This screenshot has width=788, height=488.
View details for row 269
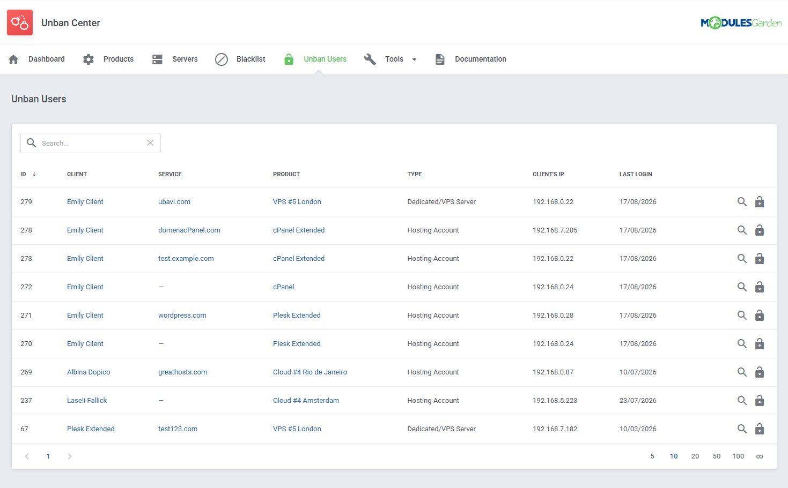pyautogui.click(x=742, y=372)
